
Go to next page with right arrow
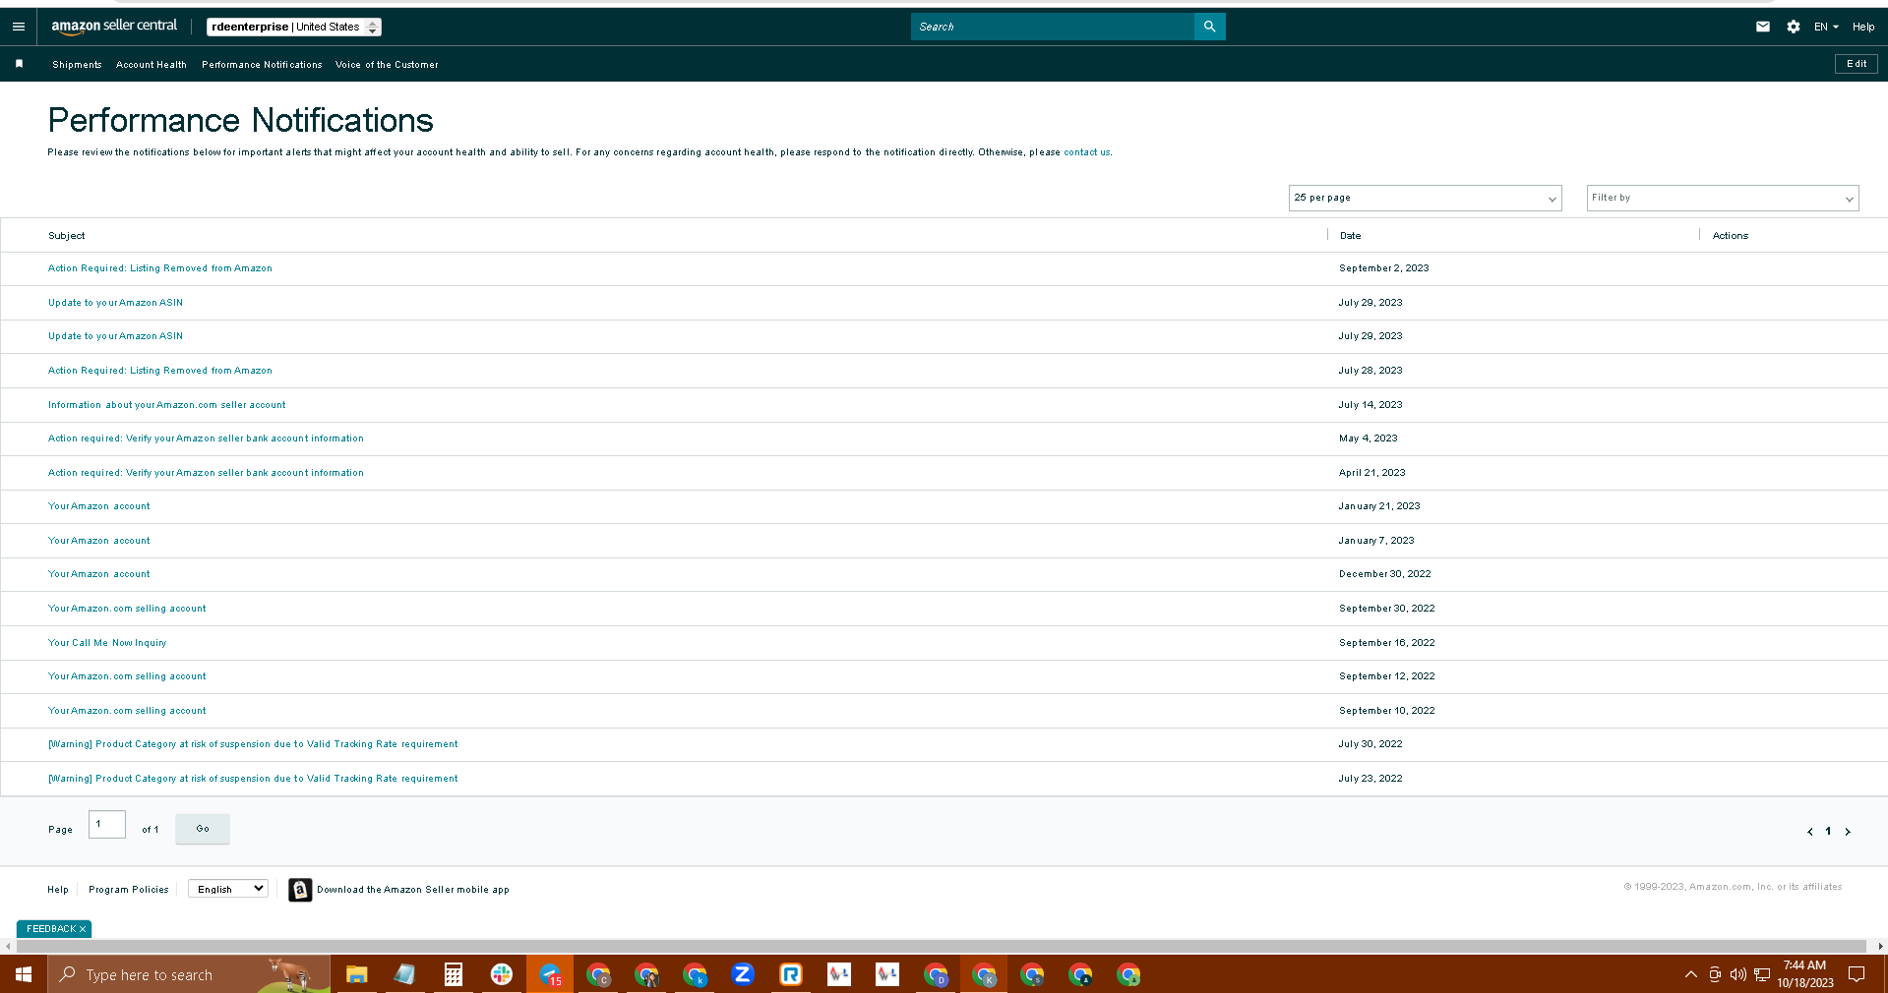[x=1848, y=832]
